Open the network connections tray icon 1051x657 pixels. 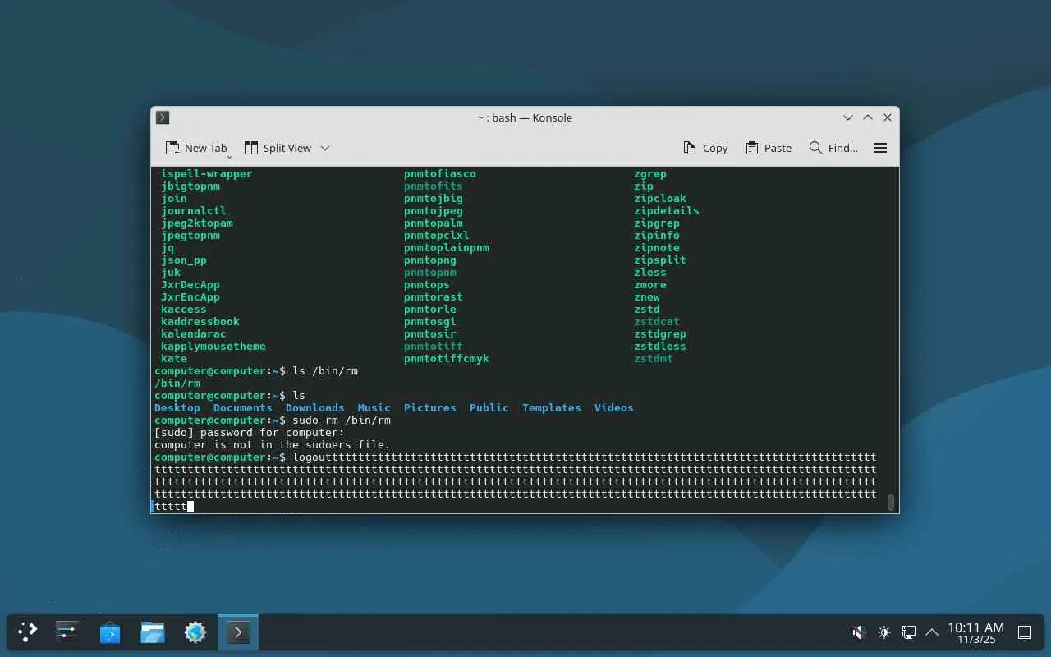click(x=908, y=632)
